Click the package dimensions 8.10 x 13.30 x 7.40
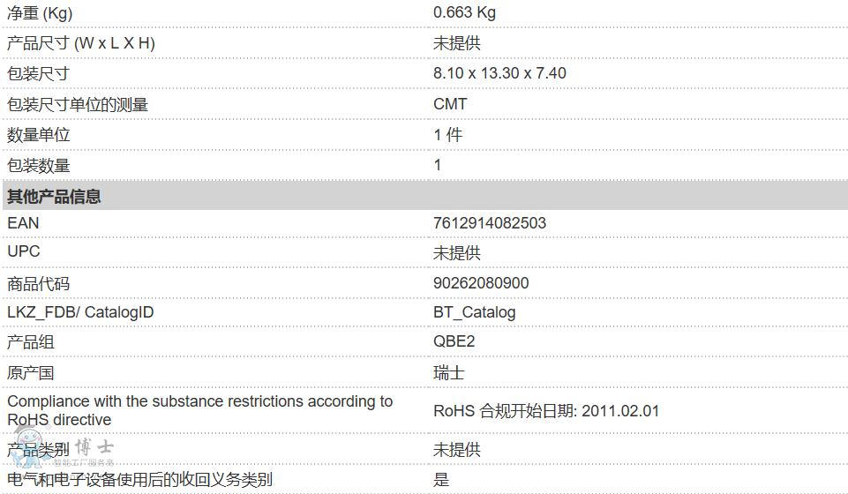This screenshot has width=848, height=494. coord(499,73)
